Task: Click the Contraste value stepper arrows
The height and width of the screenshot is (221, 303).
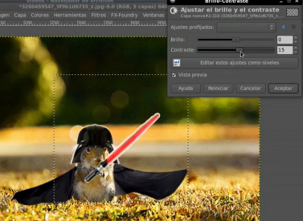Action: click(295, 50)
